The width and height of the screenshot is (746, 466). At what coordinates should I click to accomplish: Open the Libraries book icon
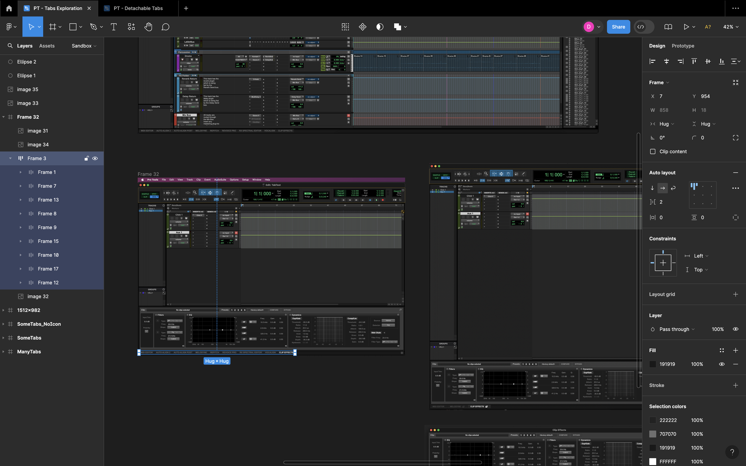(x=668, y=27)
